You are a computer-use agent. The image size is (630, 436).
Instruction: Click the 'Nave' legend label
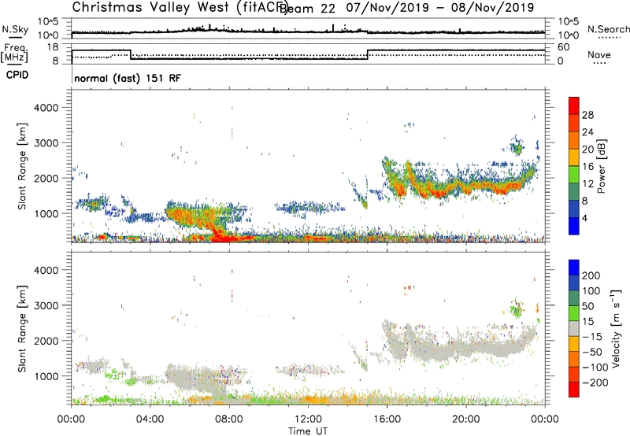tap(599, 54)
